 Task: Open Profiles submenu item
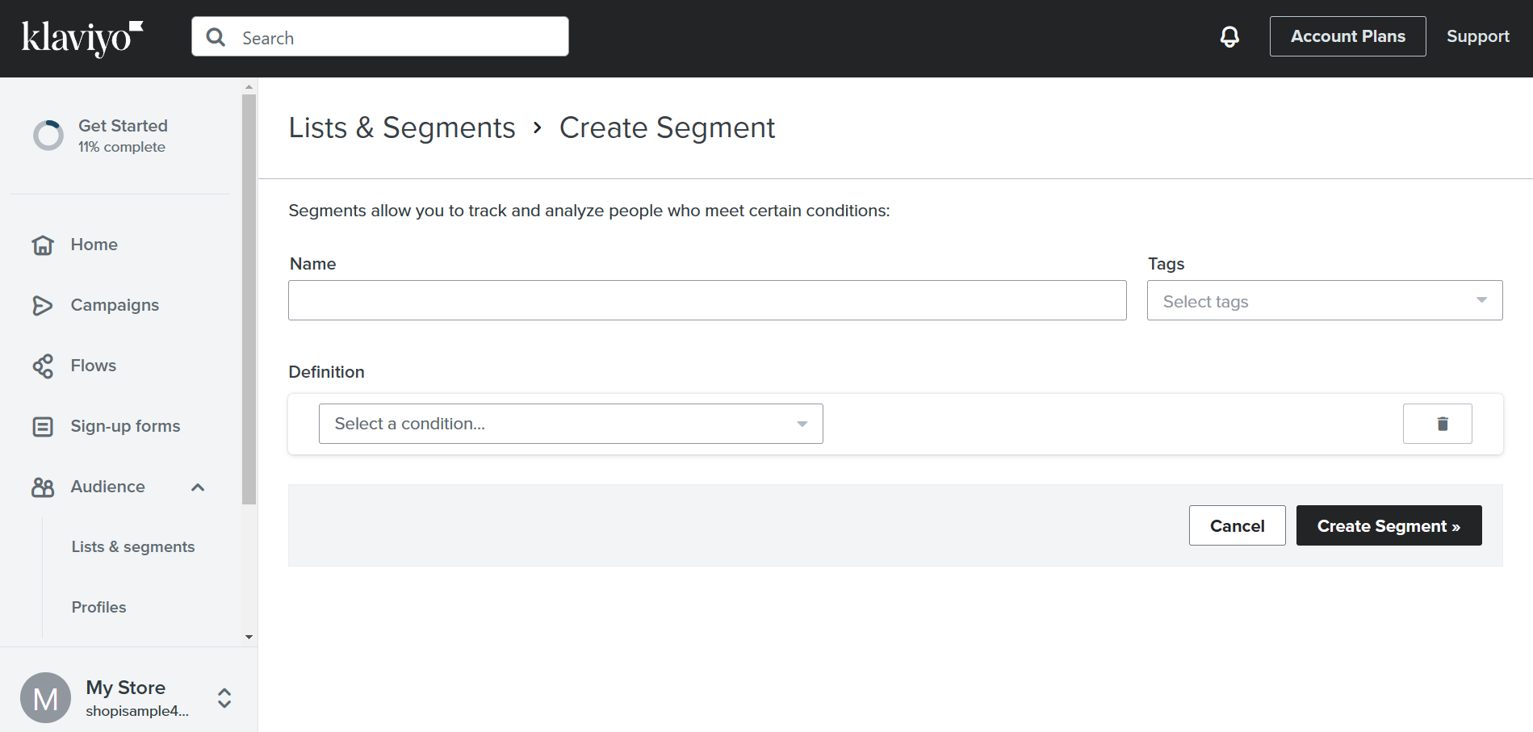[98, 607]
